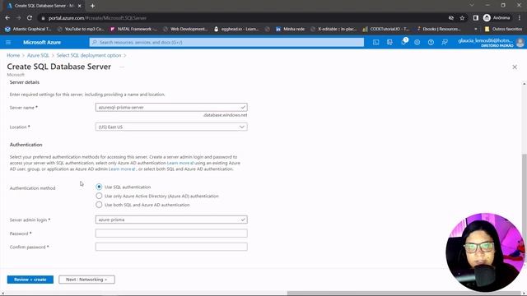Screen dimensions: 527x296
Task: Open a new browser tab
Action: 92,6
